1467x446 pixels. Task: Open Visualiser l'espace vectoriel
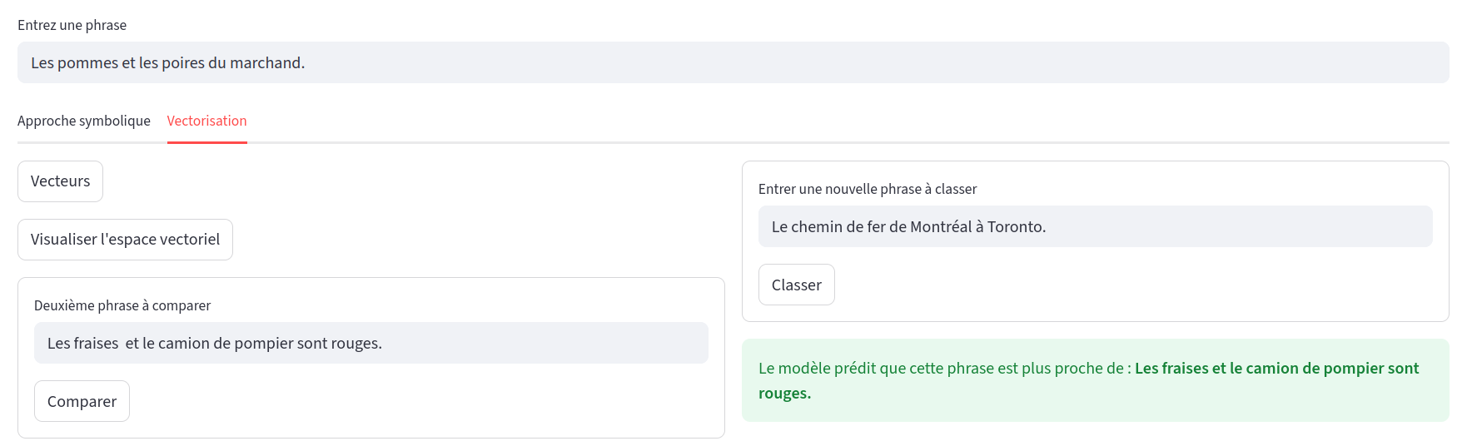click(x=125, y=240)
